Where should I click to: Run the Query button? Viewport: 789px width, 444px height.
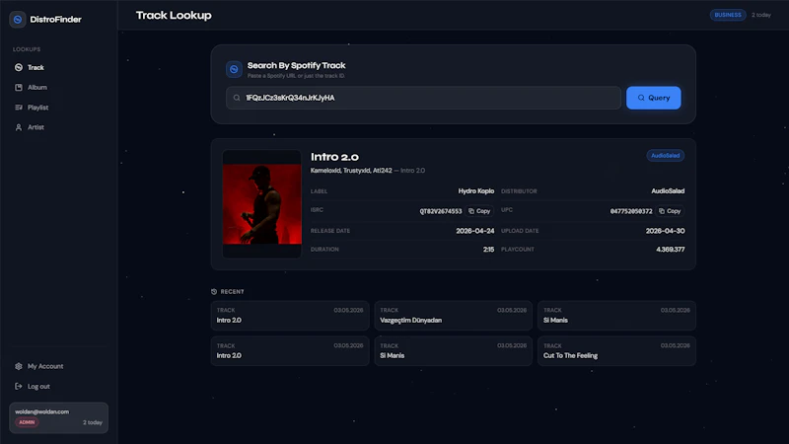coord(654,98)
